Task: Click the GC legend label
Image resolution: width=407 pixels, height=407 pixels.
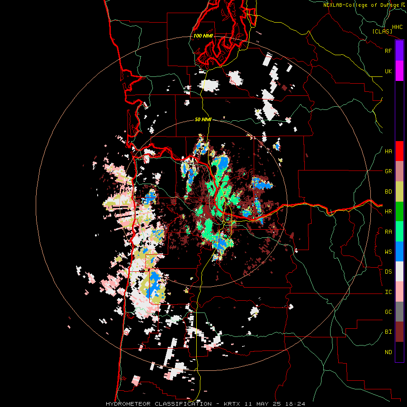Action: [388, 312]
